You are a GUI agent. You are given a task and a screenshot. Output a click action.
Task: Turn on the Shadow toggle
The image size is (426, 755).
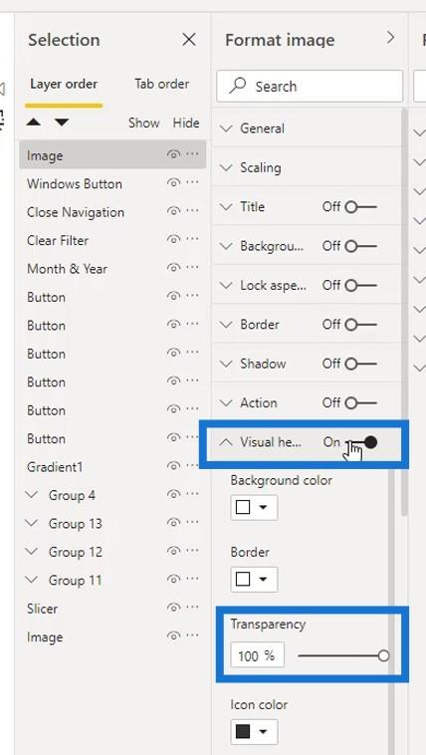coord(361,364)
